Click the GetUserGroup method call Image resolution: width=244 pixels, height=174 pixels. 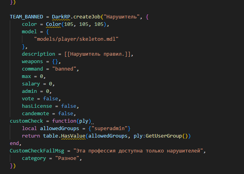pos(164,136)
